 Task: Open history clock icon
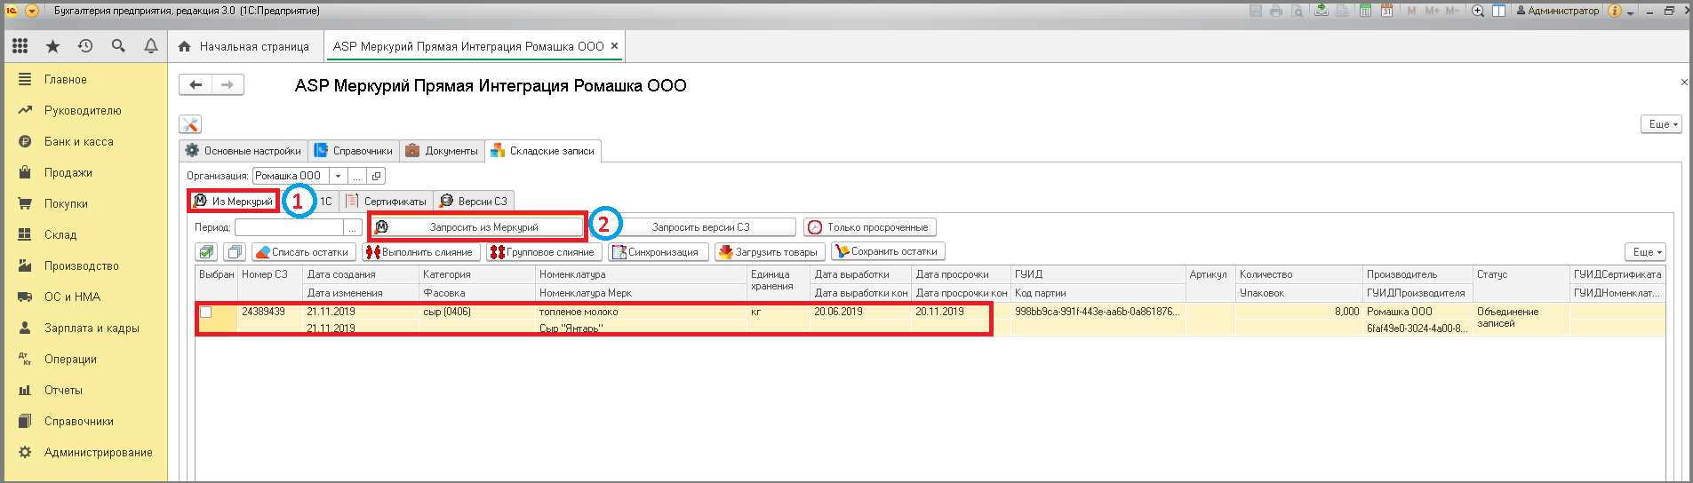click(x=85, y=46)
